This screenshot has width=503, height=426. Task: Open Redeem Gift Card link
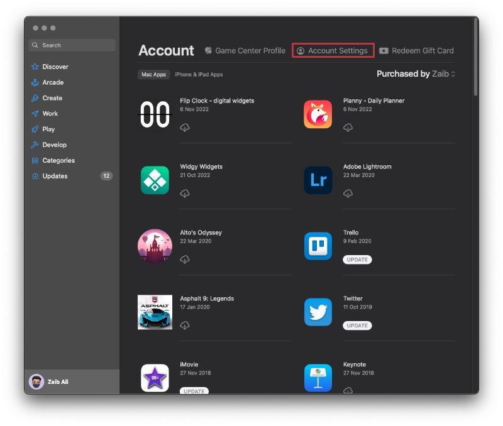click(x=416, y=51)
